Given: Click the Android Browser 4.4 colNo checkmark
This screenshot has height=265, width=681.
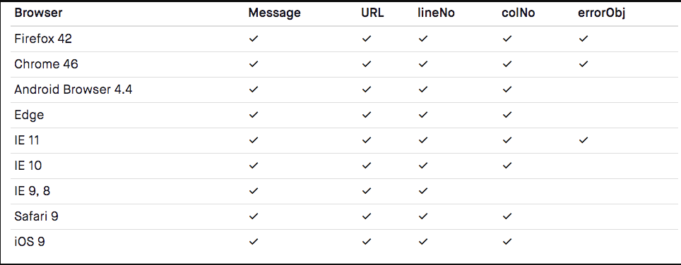Looking at the screenshot, I should (x=507, y=90).
